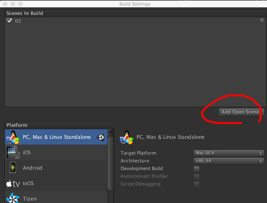Enable the Development Build checkbox
The image size is (267, 203).
(x=197, y=169)
